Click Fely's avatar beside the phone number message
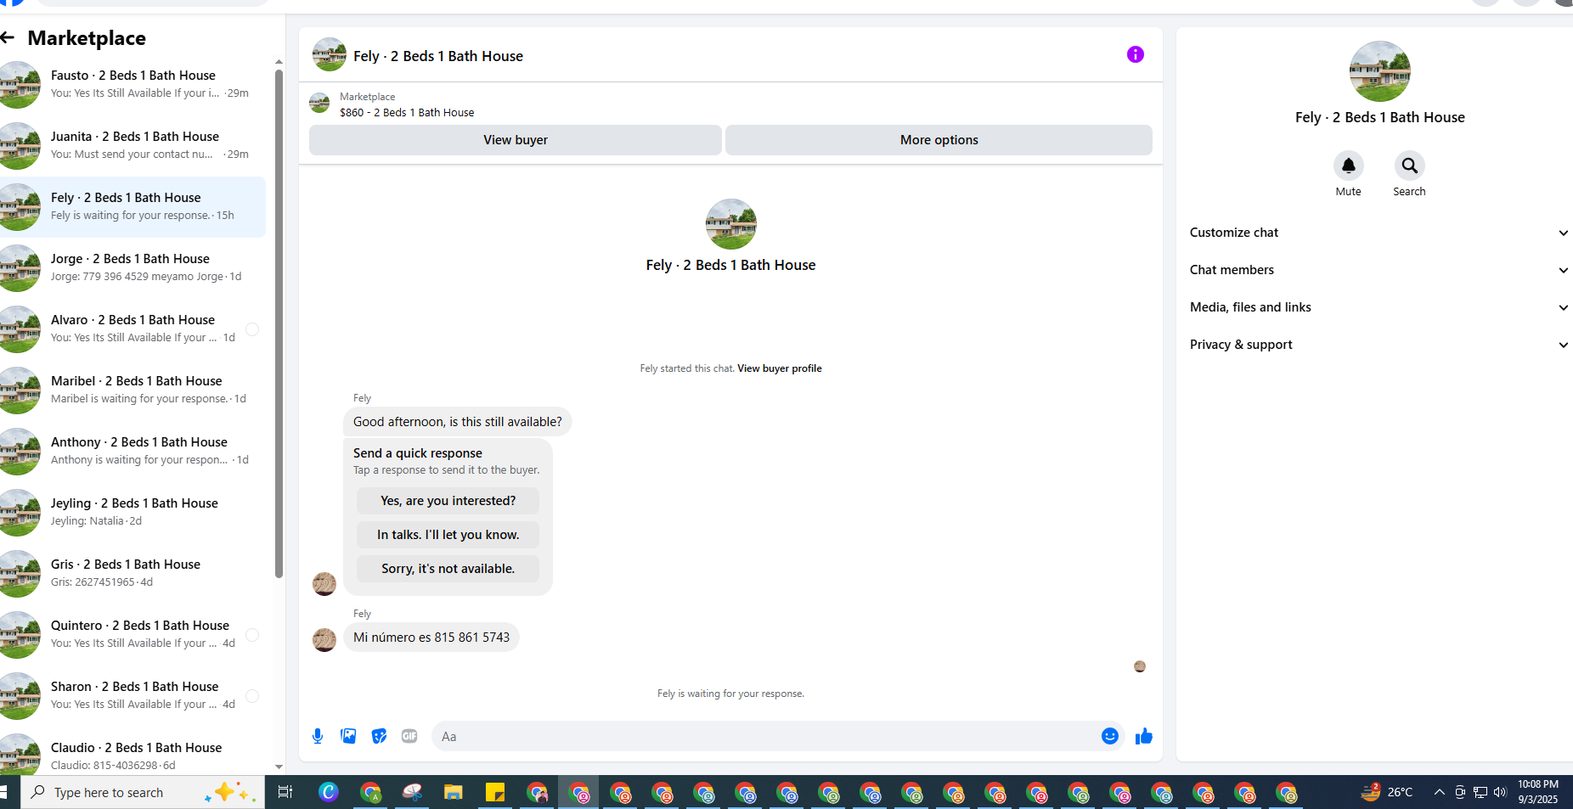1573x809 pixels. coord(324,639)
